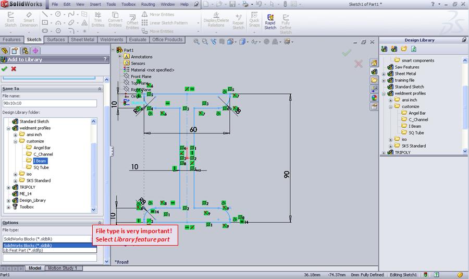The image size is (469, 279).
Task: Open the Routing menu
Action: 148,4
